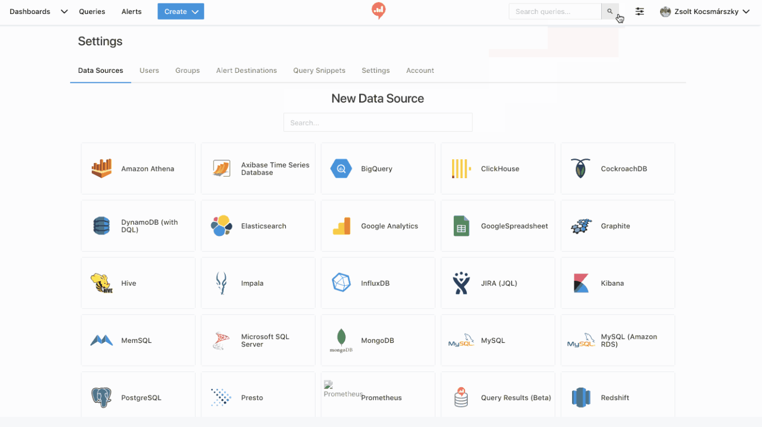The image size is (762, 427).
Task: Click the Microsoft SQL Server icon
Action: [221, 340]
